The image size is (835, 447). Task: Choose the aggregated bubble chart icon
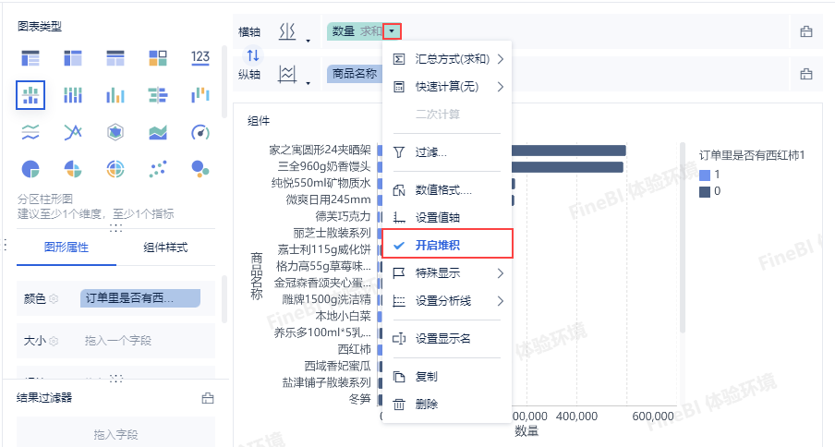[200, 169]
